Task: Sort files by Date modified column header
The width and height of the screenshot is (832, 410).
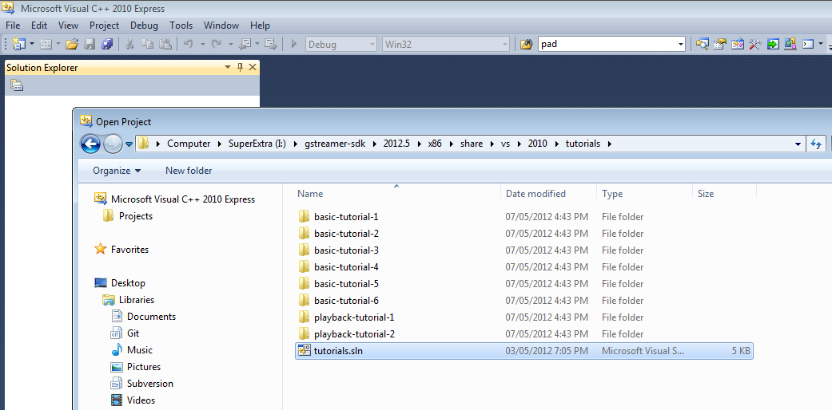Action: pyautogui.click(x=535, y=194)
